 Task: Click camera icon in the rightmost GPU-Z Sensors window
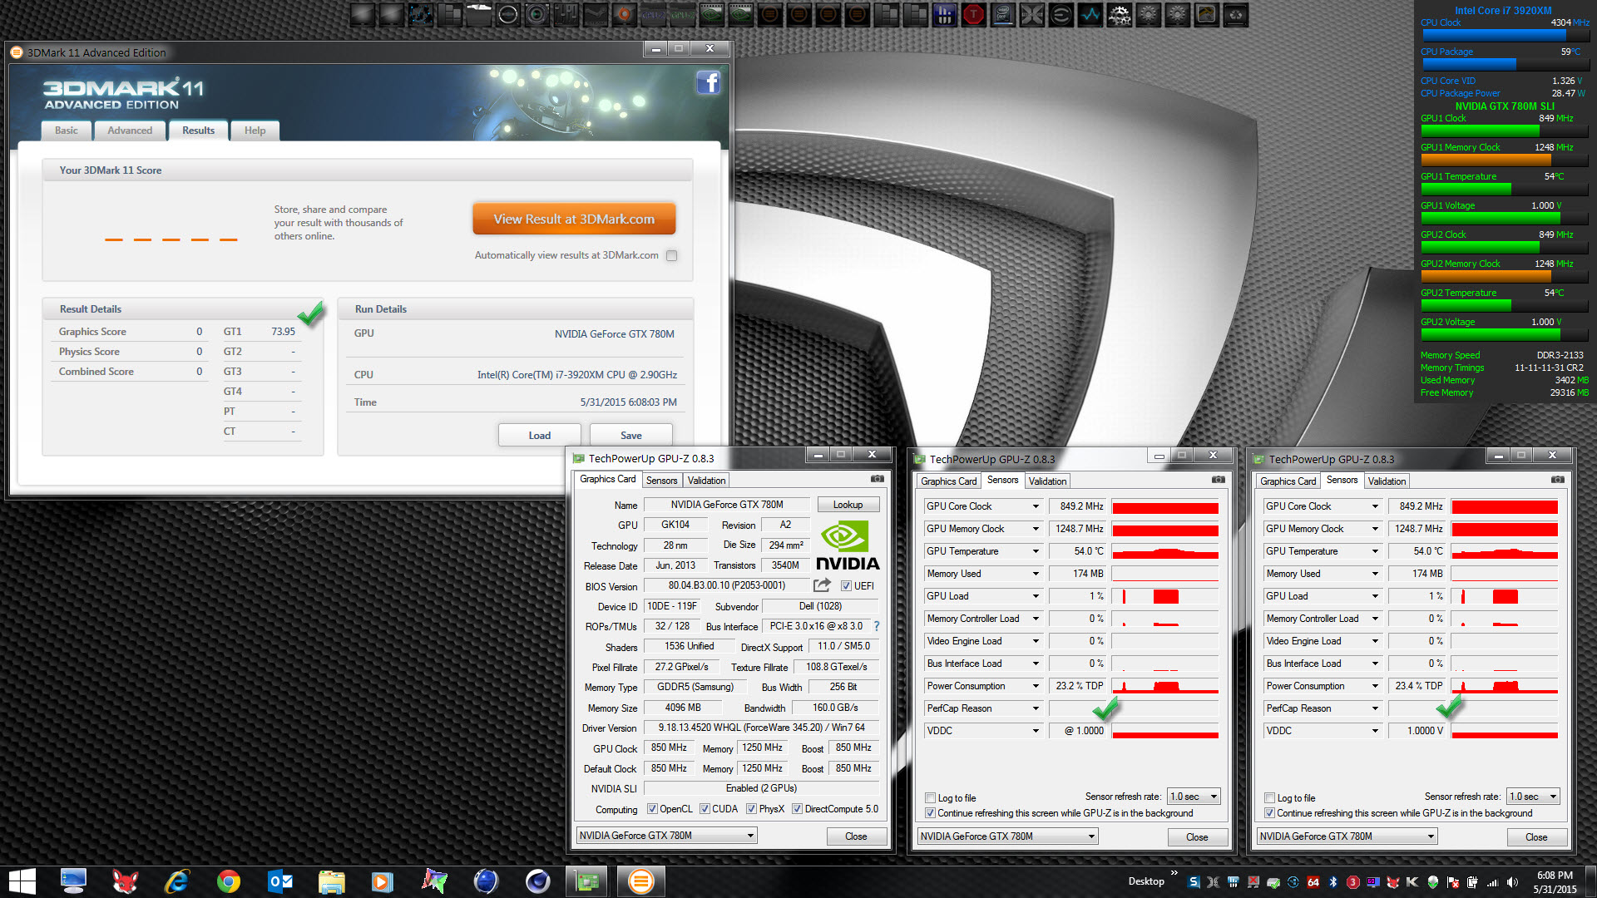pyautogui.click(x=1557, y=480)
